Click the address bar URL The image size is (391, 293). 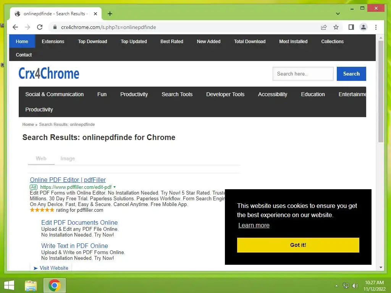108,27
